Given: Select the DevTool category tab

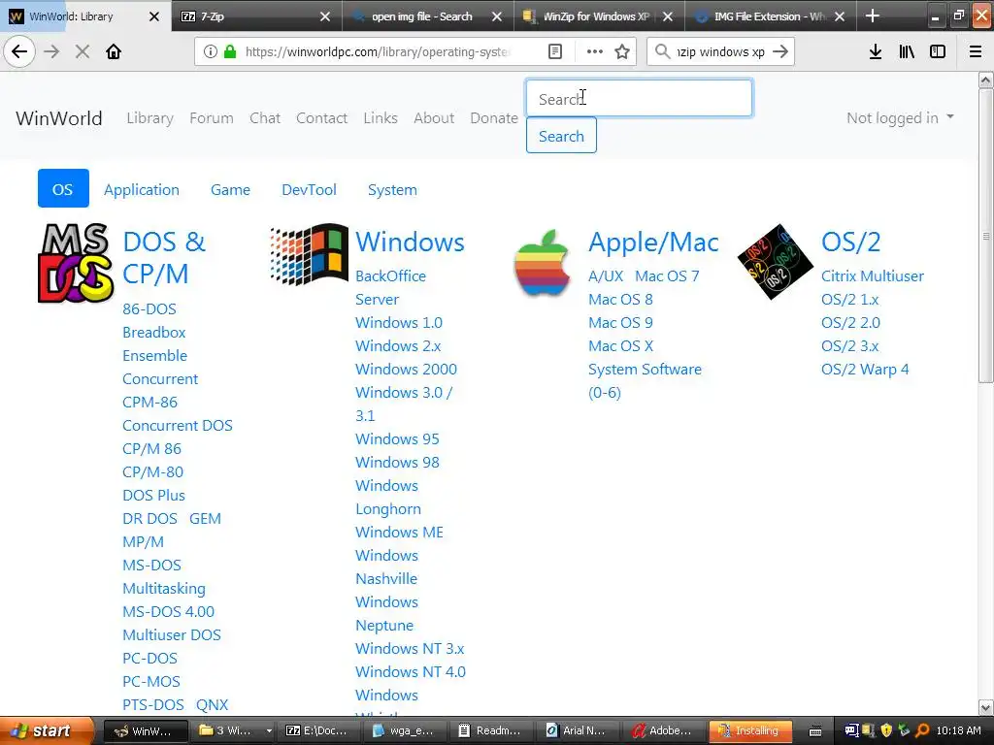Looking at the screenshot, I should click(x=309, y=189).
